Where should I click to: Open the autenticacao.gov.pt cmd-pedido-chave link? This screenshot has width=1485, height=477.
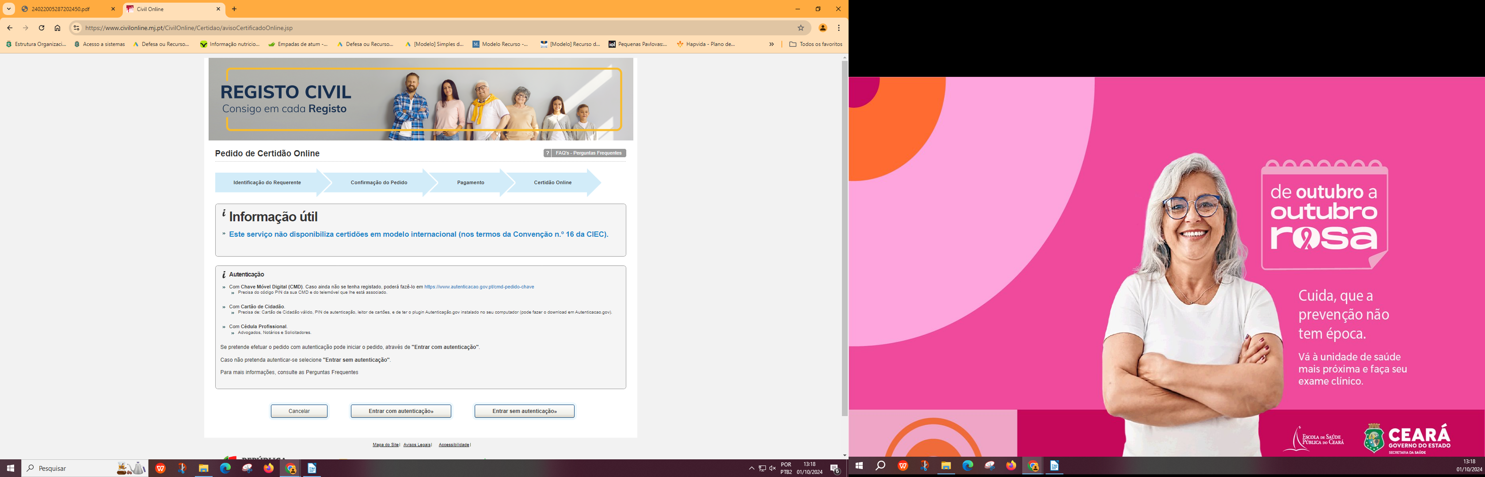click(479, 287)
